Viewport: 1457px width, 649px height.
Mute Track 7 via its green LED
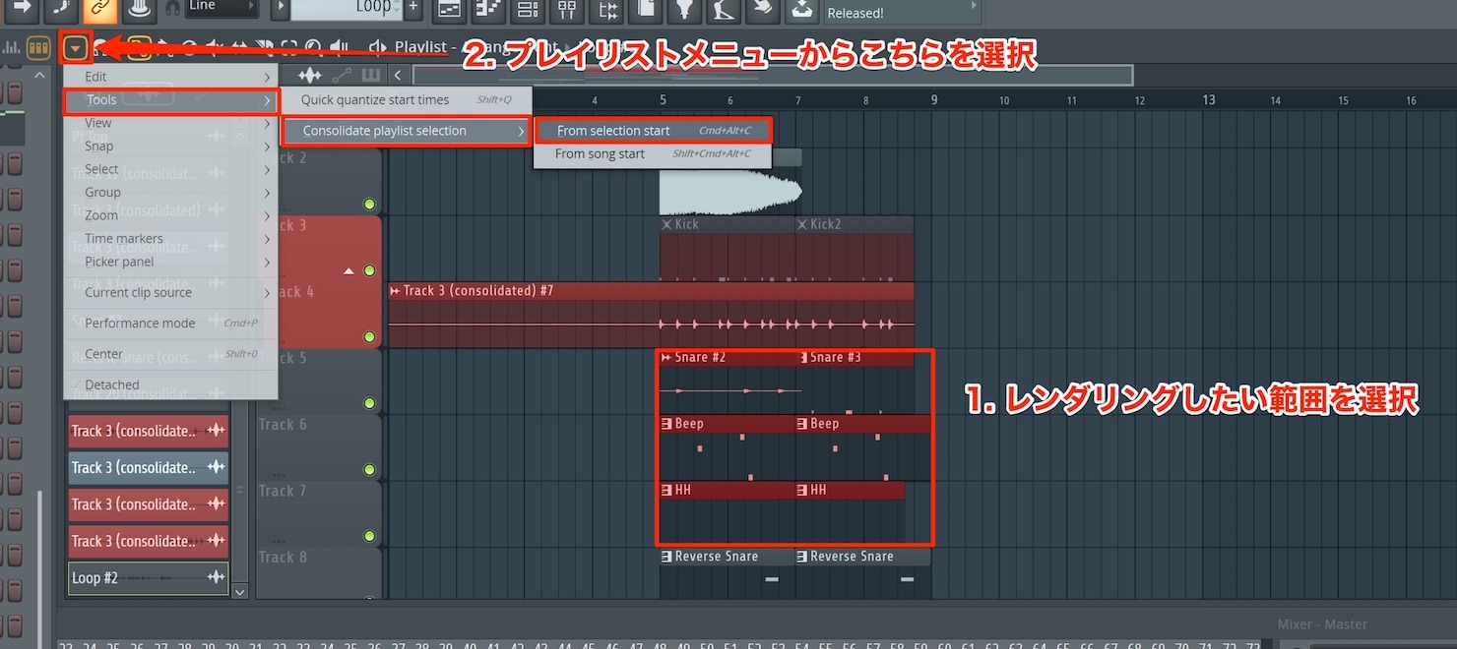pyautogui.click(x=369, y=536)
